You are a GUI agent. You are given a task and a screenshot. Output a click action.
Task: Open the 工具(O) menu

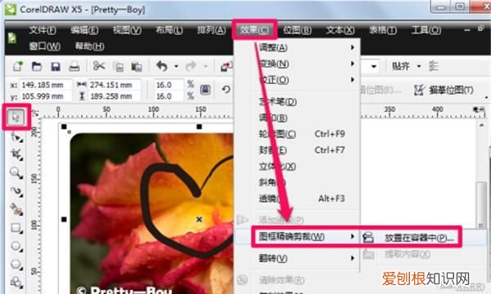(x=426, y=30)
